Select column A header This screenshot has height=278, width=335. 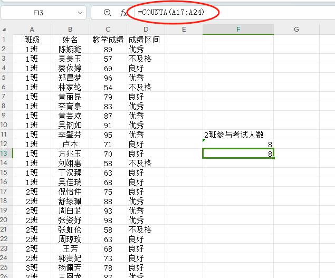point(32,29)
